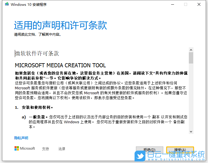
Task: Open the 隐私声明 link
Action: [21, 138]
